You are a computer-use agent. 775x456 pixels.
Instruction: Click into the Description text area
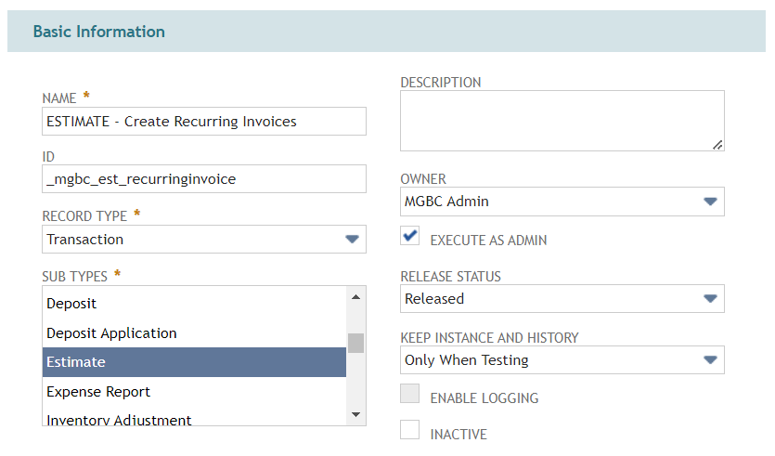(x=562, y=121)
